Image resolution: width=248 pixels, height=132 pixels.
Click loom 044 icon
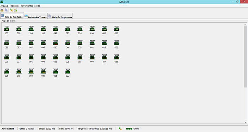click(x=68, y=43)
